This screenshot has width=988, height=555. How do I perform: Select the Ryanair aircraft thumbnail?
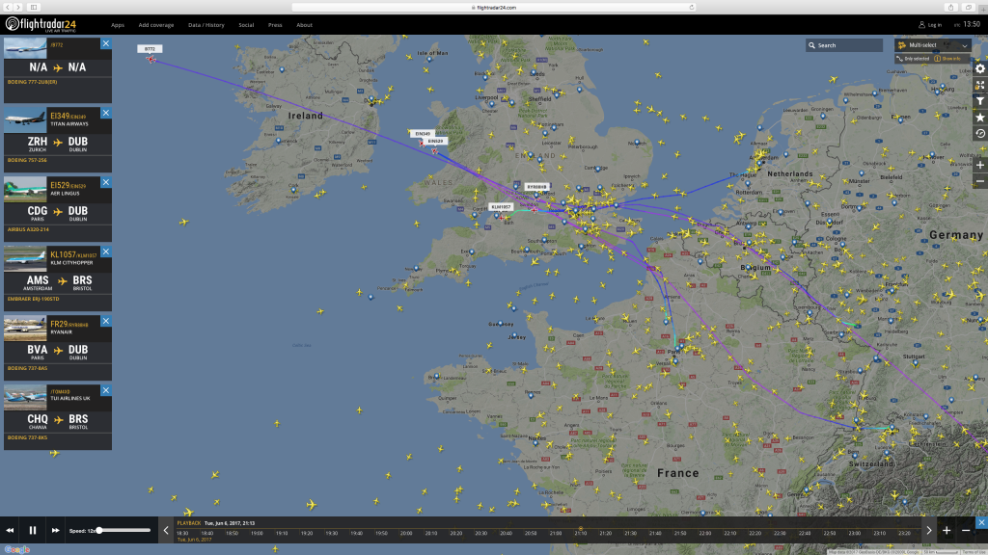tap(25, 328)
